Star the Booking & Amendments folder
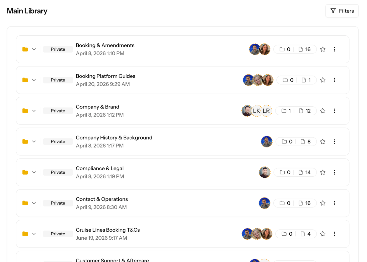 pyautogui.click(x=323, y=49)
